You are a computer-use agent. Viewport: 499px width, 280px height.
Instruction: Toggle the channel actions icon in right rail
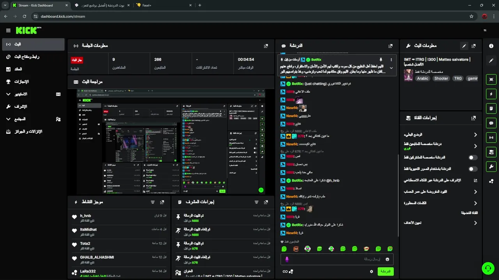[x=491, y=152]
